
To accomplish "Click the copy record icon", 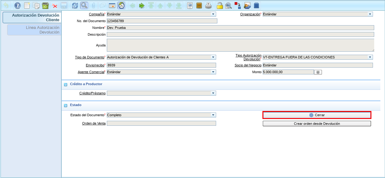I will coord(36,6).
